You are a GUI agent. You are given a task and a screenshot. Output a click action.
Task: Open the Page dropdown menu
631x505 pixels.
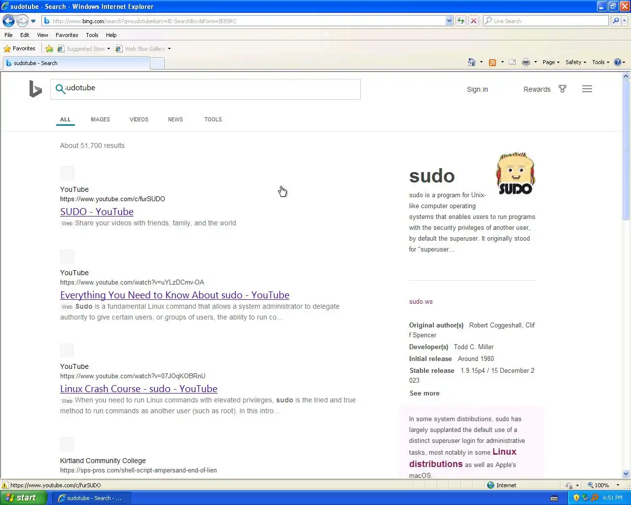(x=551, y=62)
